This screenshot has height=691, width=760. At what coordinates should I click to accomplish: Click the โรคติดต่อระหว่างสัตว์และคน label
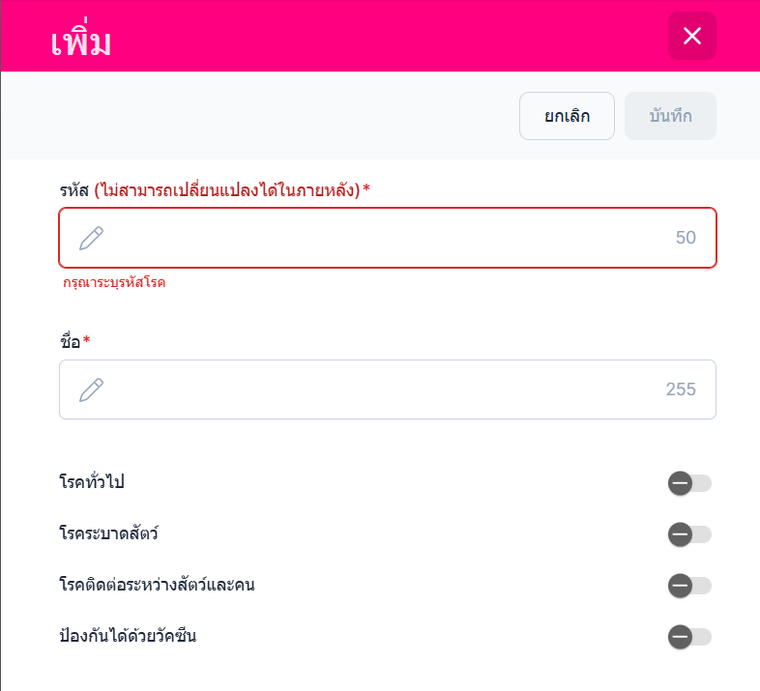(157, 585)
